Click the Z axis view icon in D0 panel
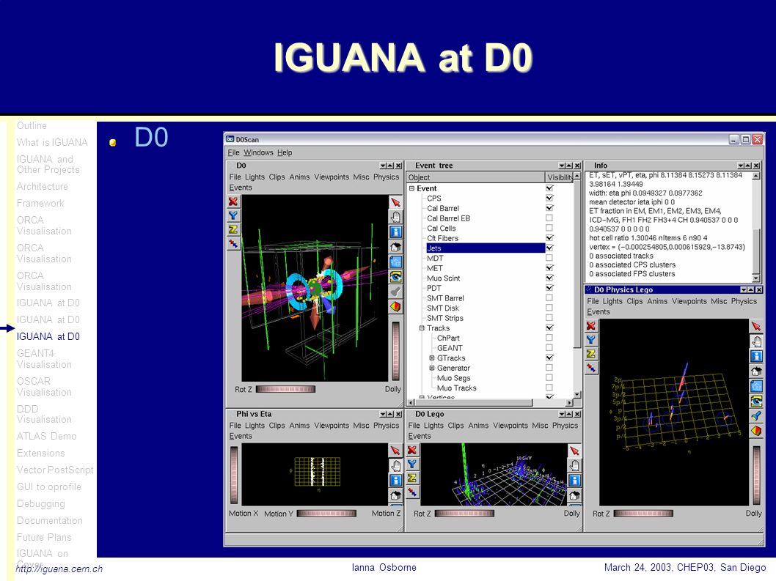 233,229
